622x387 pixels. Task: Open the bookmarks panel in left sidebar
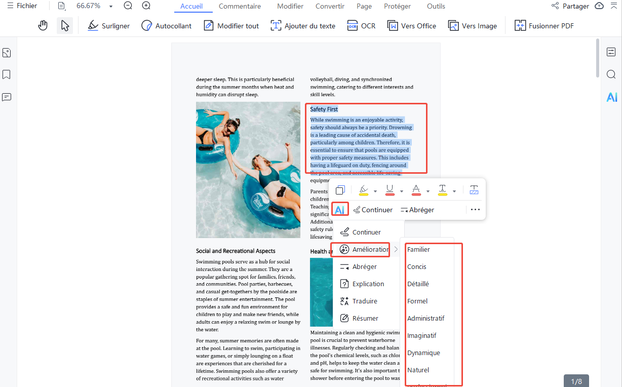[7, 75]
